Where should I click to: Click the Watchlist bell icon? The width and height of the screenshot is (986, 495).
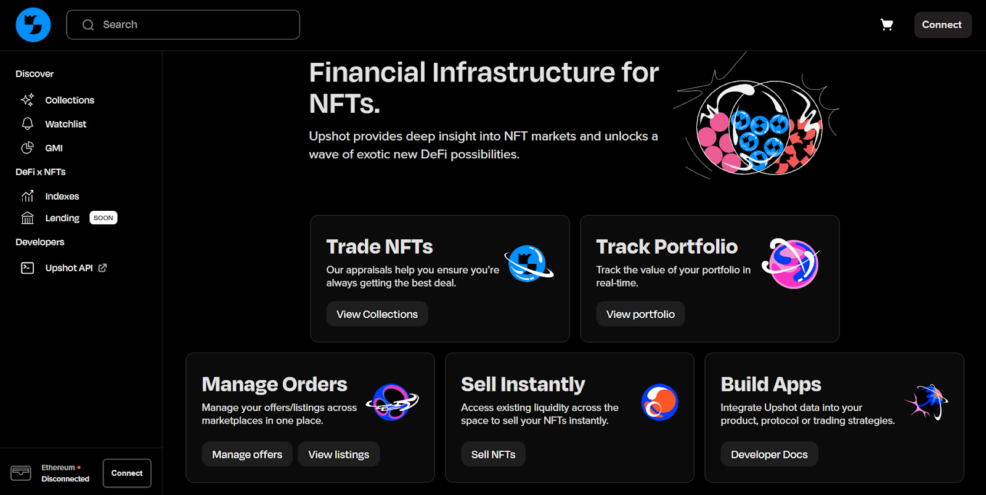[x=28, y=124]
